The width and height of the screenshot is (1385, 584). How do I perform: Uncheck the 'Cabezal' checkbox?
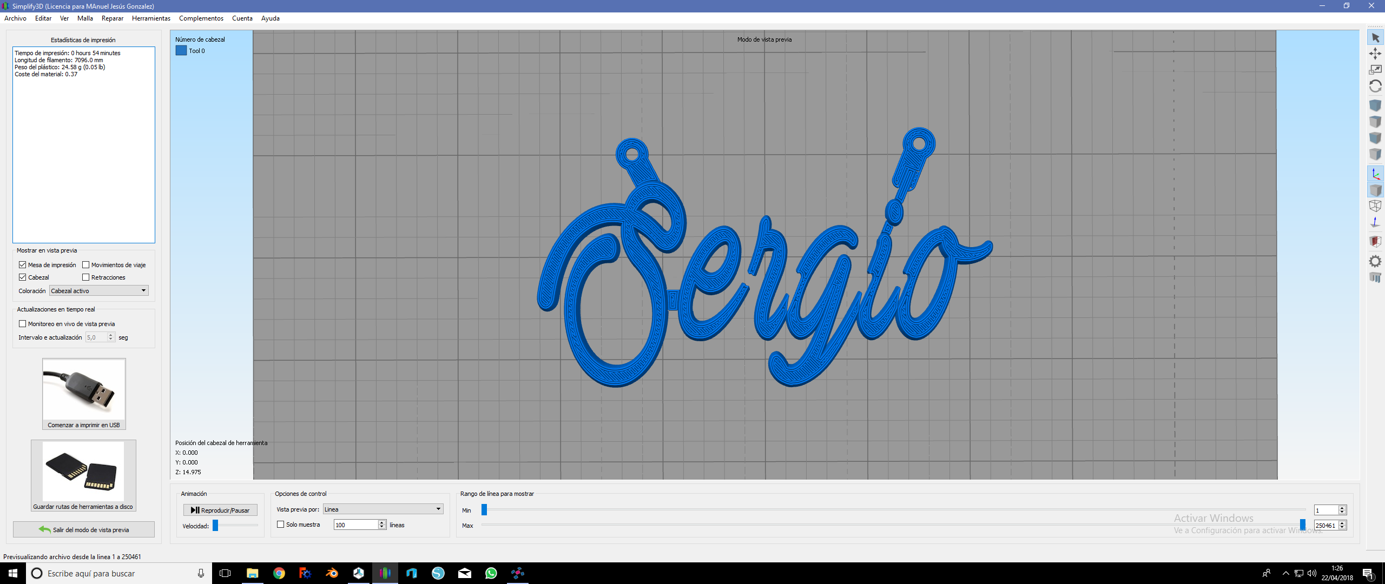(x=23, y=277)
